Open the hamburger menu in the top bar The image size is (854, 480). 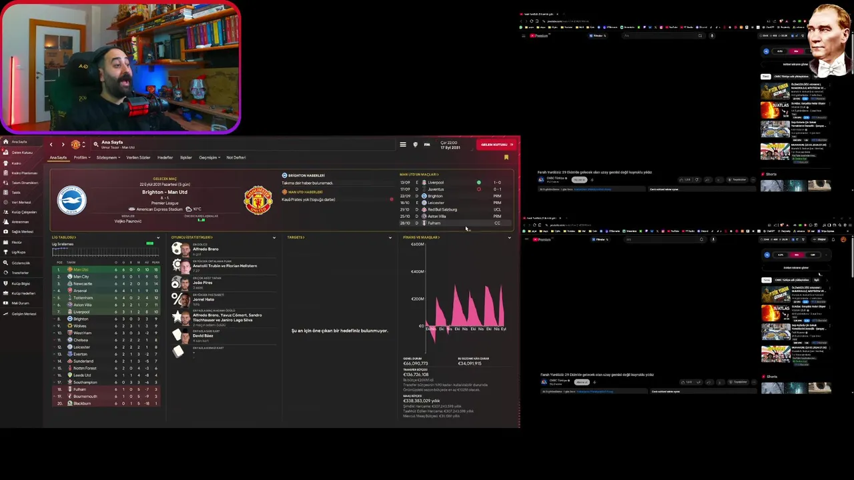coord(403,144)
